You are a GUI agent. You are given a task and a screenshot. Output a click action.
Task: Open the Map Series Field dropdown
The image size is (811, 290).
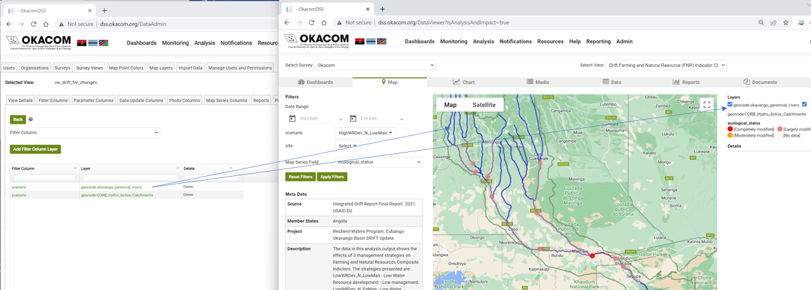point(378,162)
